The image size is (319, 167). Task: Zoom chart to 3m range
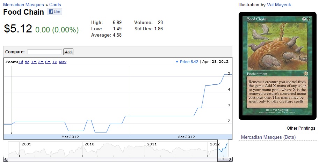(x=41, y=62)
